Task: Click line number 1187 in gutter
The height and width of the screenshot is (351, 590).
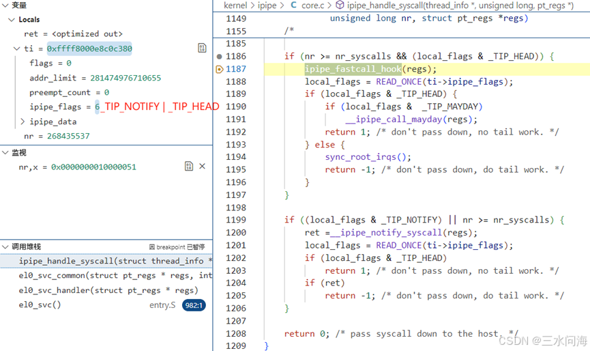Action: (236, 69)
